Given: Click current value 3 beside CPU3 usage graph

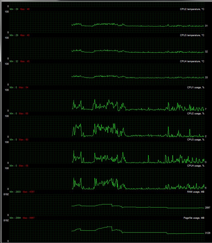Looking at the screenshot, I should 206,162.
